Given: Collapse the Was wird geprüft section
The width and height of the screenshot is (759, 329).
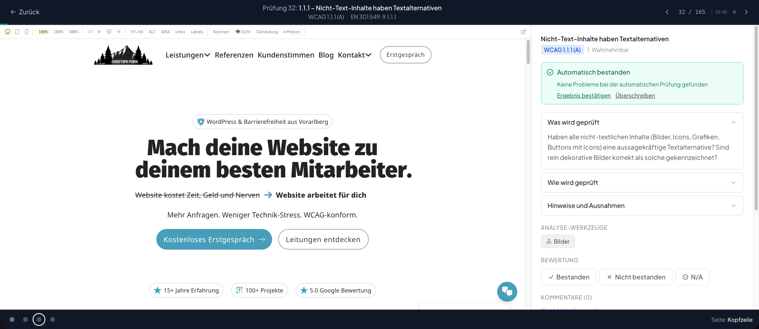Looking at the screenshot, I should (x=642, y=122).
